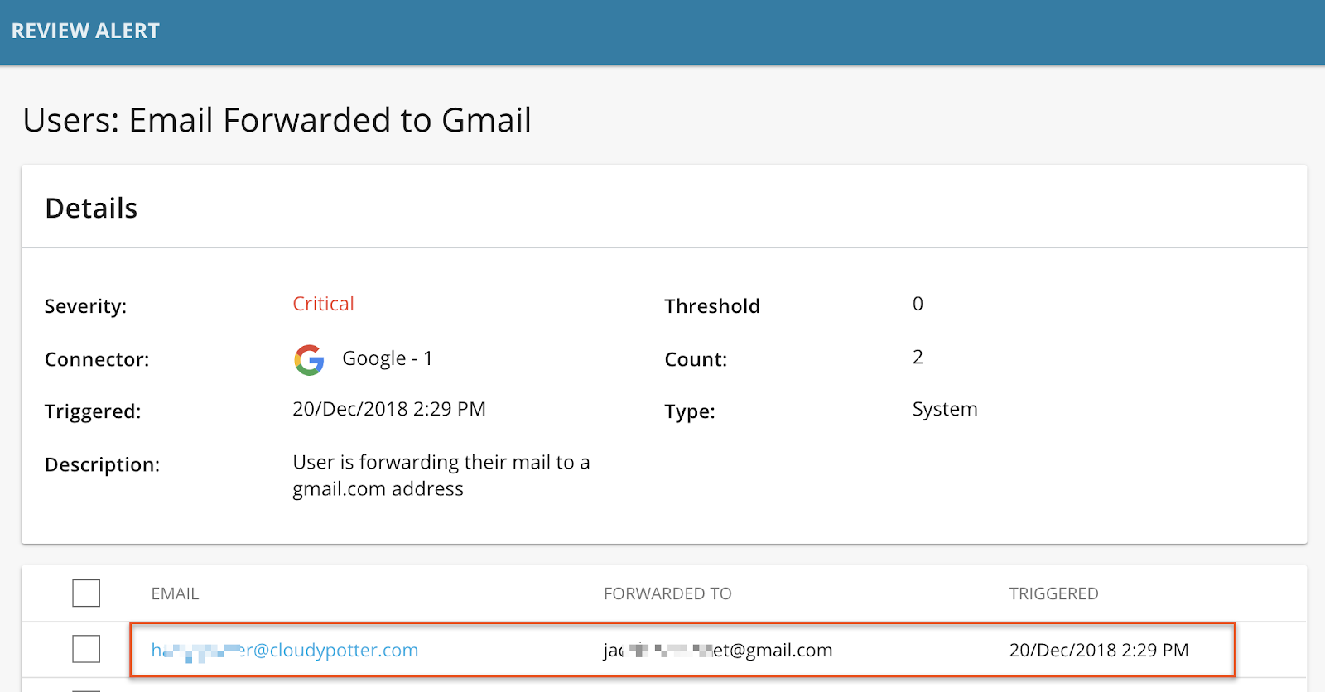Sort by the TRIGGERED column header
The height and width of the screenshot is (692, 1325).
click(1053, 593)
